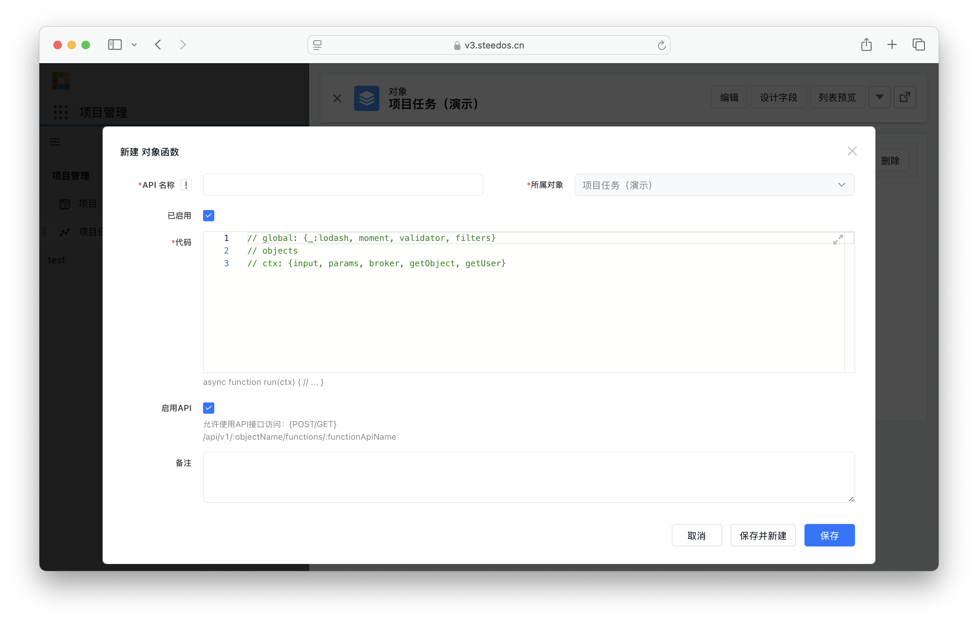Go forward with the browser forward arrow
This screenshot has width=978, height=623.
[x=183, y=45]
